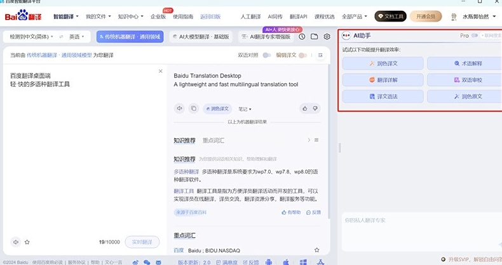Toggle 双语对照 switch
The width and height of the screenshot is (502, 265).
click(267, 55)
